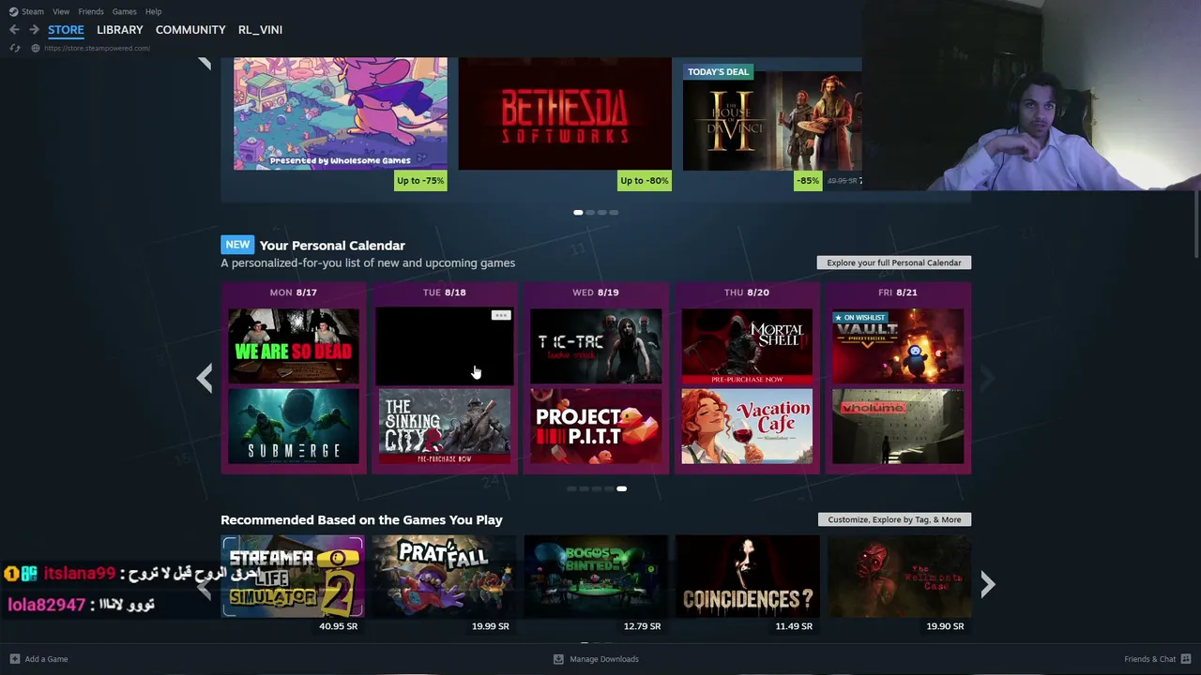This screenshot has height=675, width=1201.
Task: Open Customize, Explore by Tag, & More
Action: pos(894,519)
